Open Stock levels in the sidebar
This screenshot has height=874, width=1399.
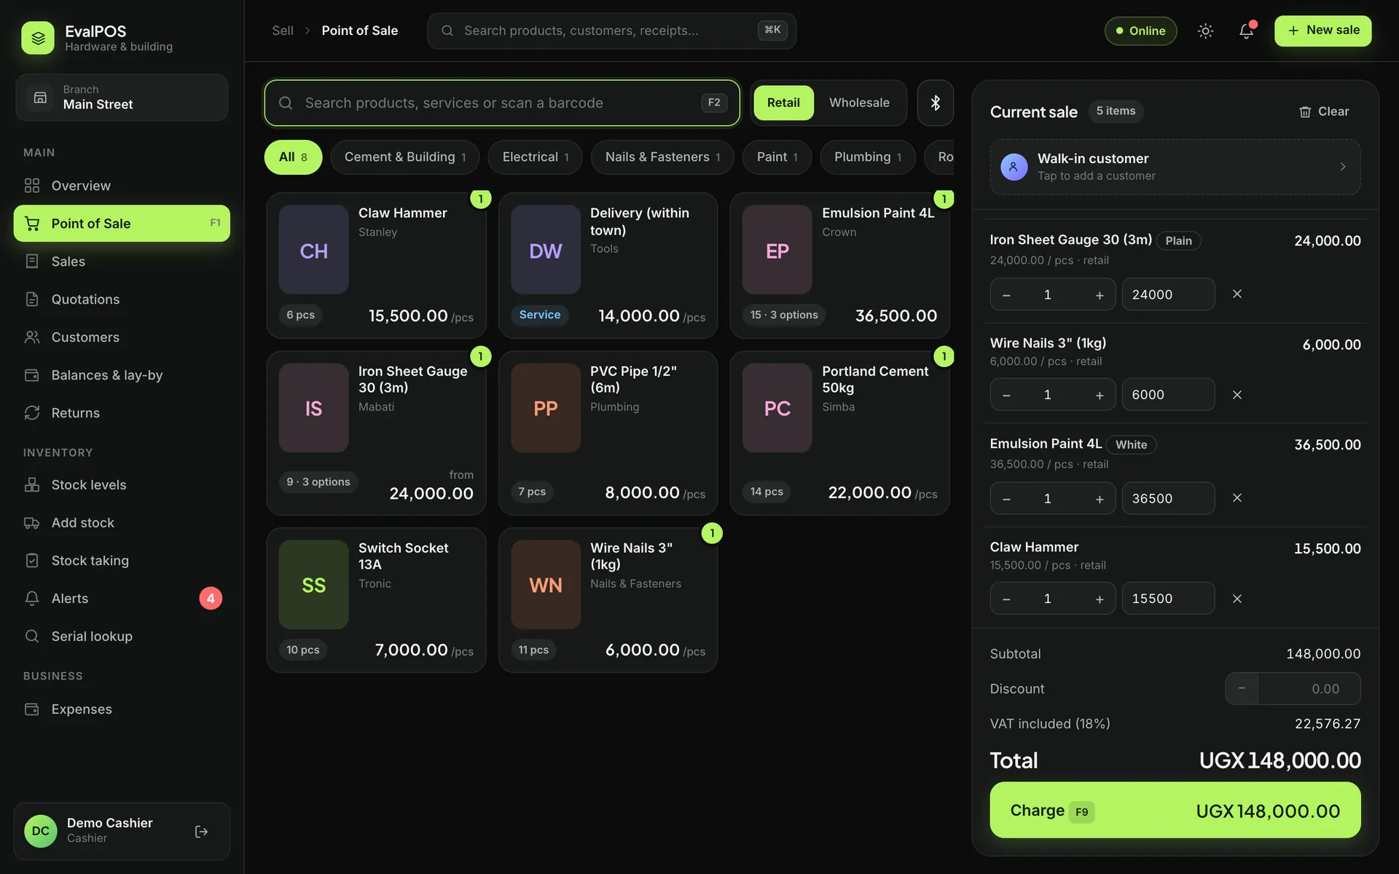[x=122, y=485]
